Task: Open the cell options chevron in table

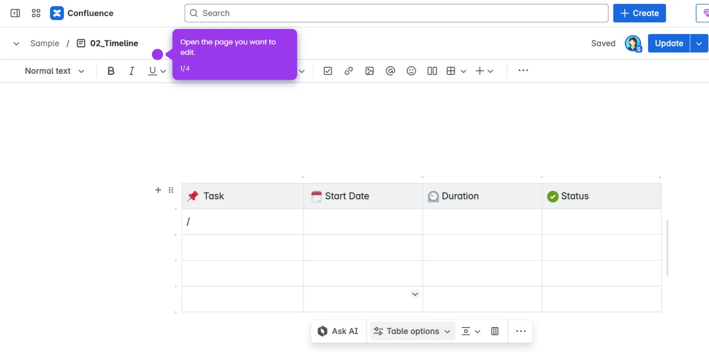Action: click(x=415, y=294)
